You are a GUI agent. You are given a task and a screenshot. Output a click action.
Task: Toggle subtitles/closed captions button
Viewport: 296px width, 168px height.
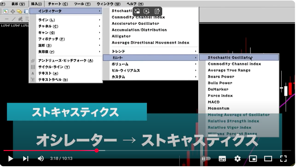coord(222,159)
